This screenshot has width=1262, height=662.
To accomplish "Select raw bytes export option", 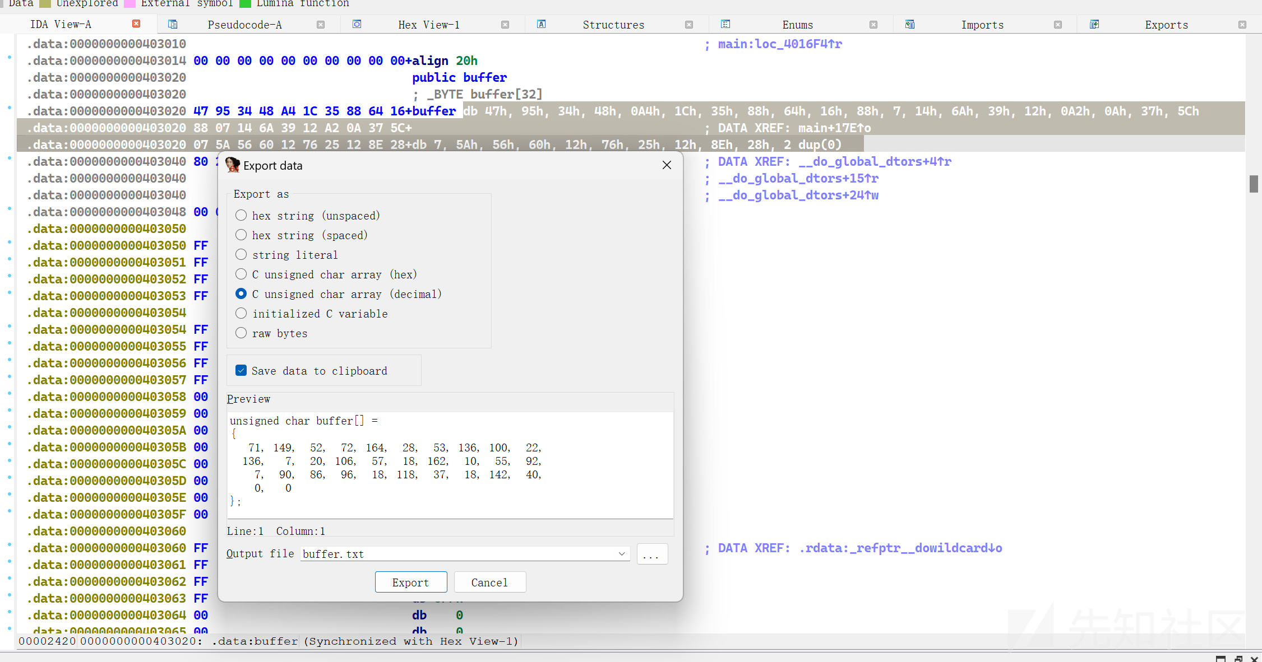I will click(271, 333).
